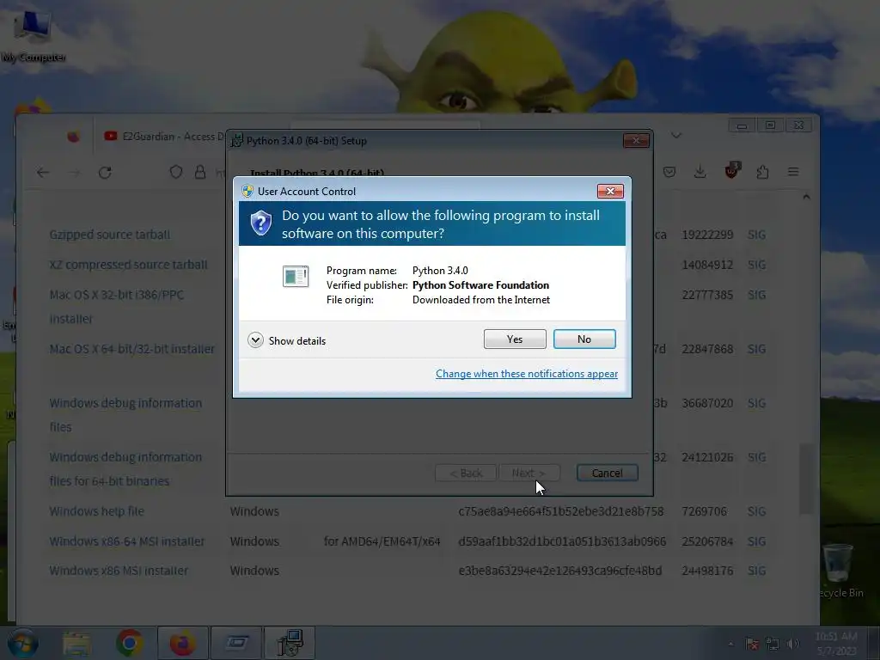Click the Action Center flag tray icon

coord(752,645)
